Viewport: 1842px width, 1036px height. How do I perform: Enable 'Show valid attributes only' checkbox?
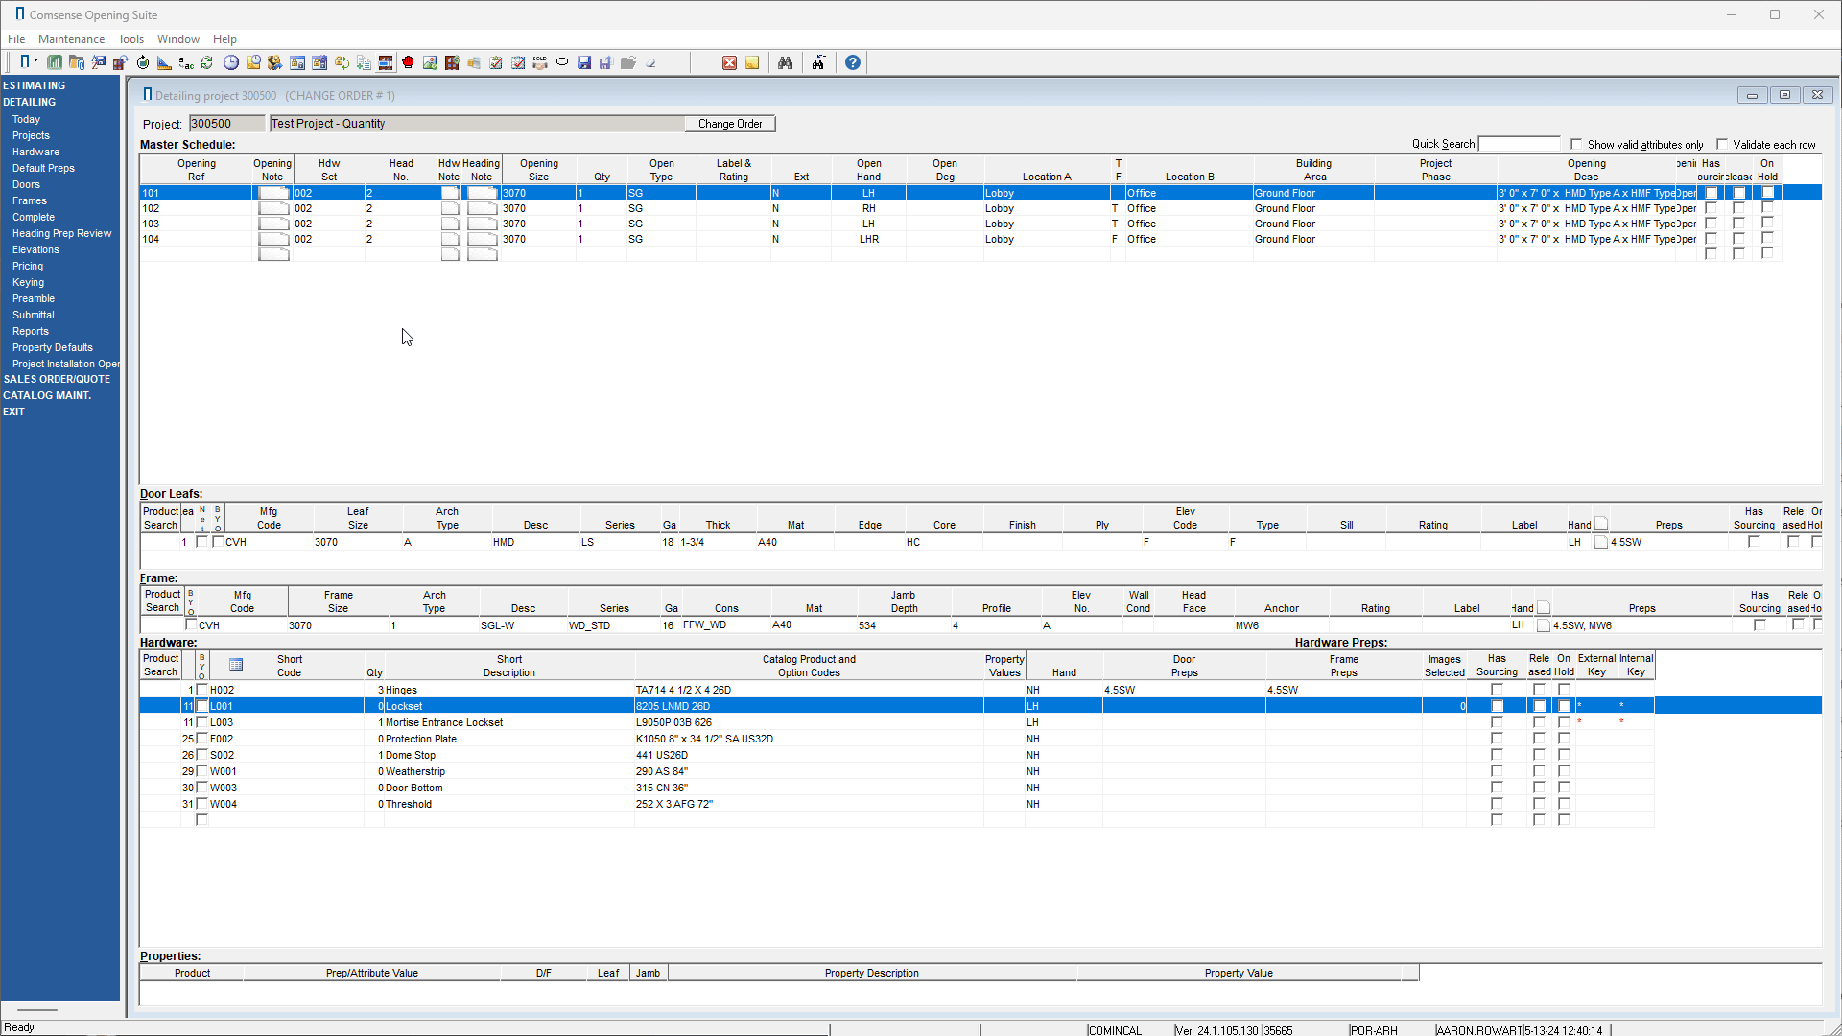click(x=1576, y=144)
